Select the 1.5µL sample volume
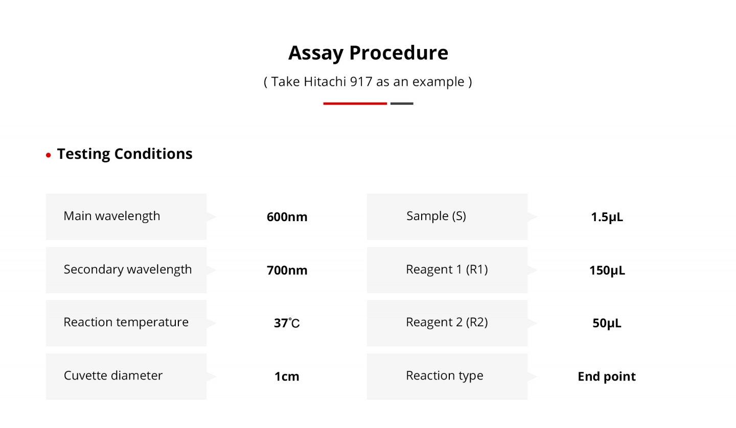Image resolution: width=736 pixels, height=428 pixels. [607, 217]
